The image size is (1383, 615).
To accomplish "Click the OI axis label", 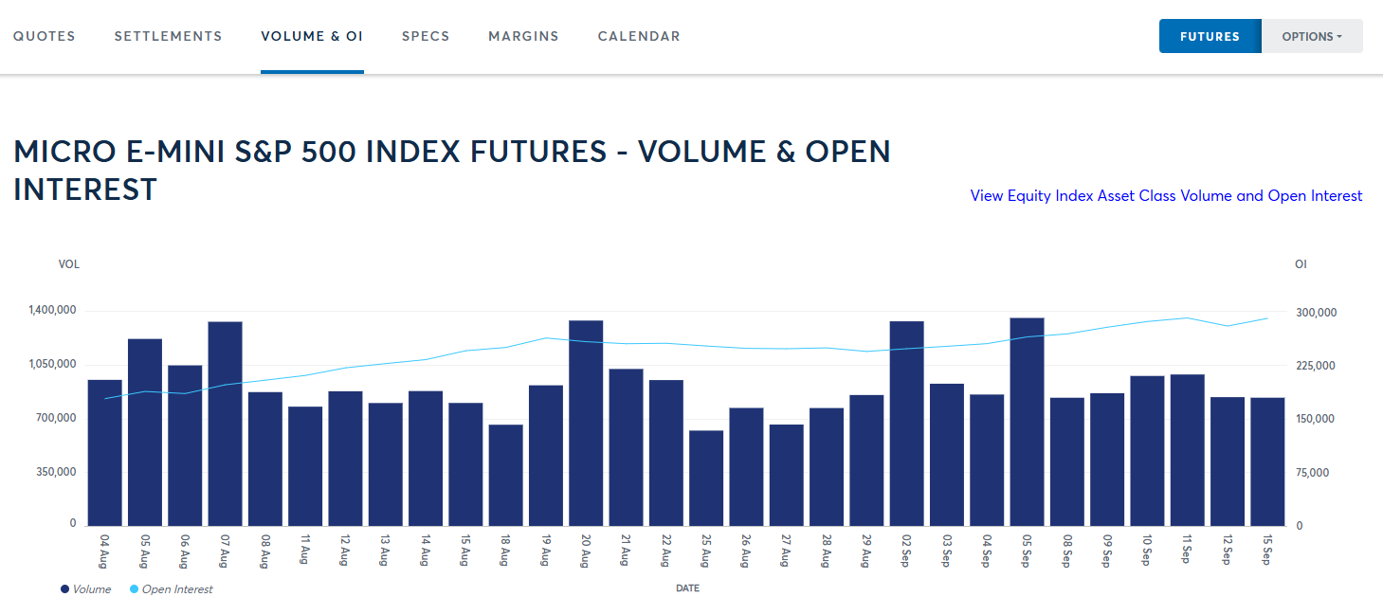I will [x=1300, y=264].
